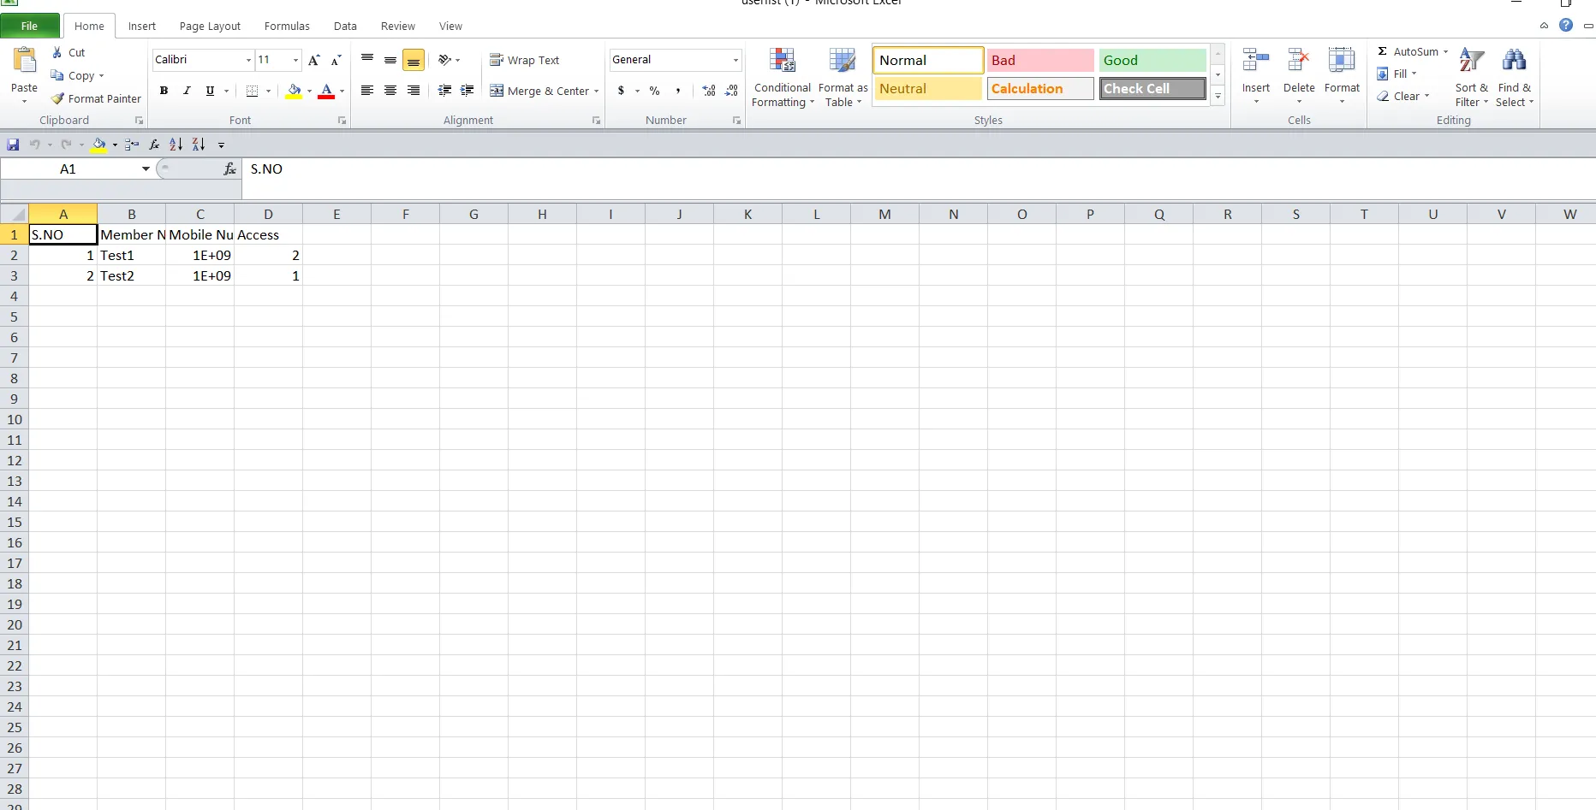Viewport: 1596px width, 810px height.
Task: Apply the Neutral cell style
Action: tap(928, 88)
